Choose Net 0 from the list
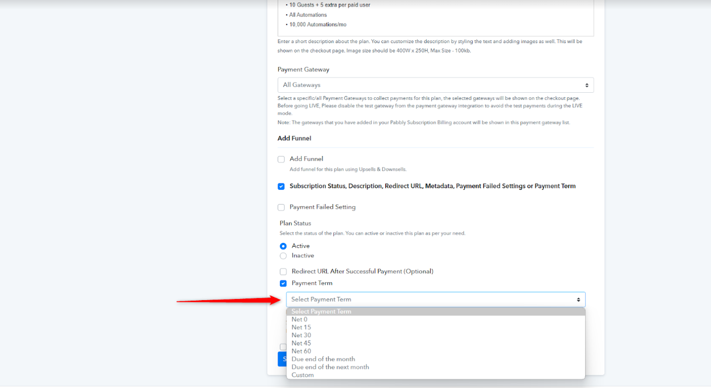Image resolution: width=711 pixels, height=388 pixels. [436, 320]
